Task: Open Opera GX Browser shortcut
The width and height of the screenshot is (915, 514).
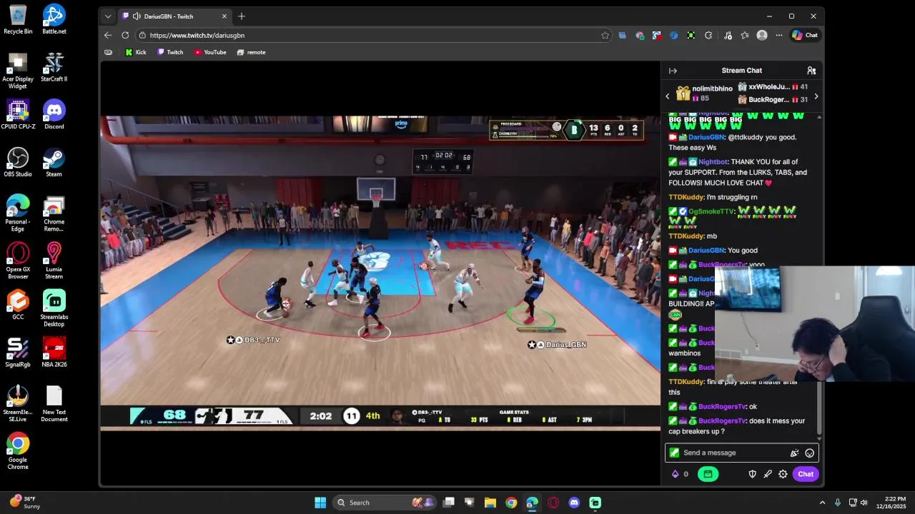Action: [x=18, y=261]
